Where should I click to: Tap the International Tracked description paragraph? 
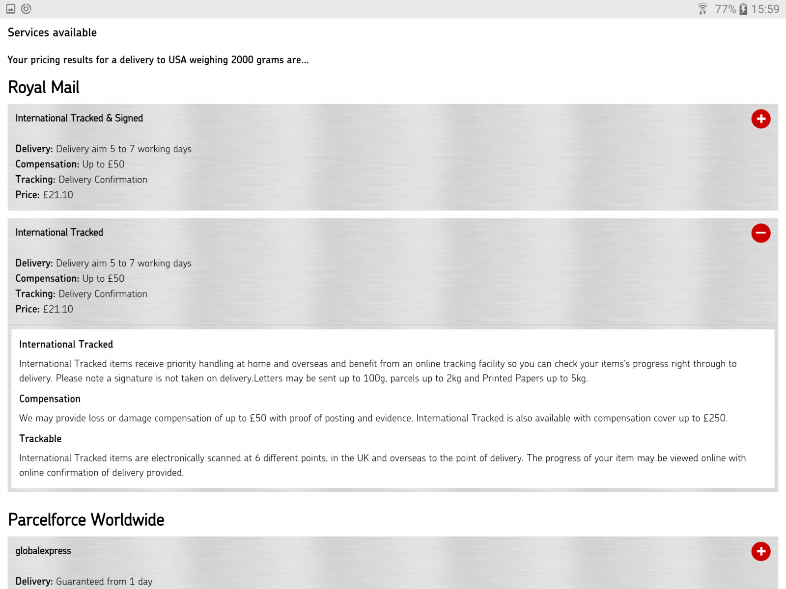(378, 371)
